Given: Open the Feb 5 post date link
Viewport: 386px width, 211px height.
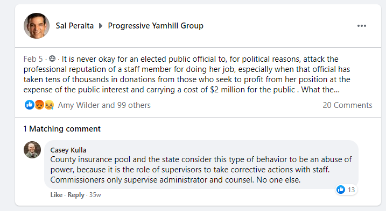Looking at the screenshot, I should point(33,59).
